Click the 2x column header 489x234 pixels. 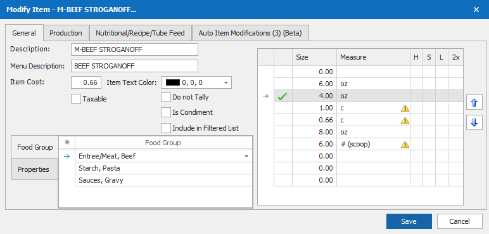click(455, 57)
